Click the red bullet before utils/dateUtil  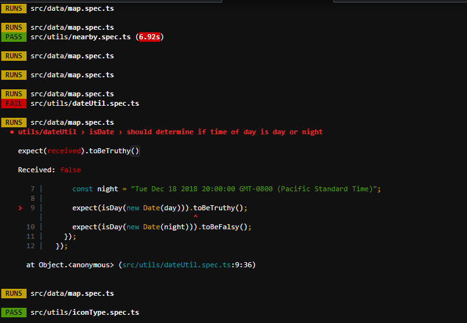(x=12, y=132)
